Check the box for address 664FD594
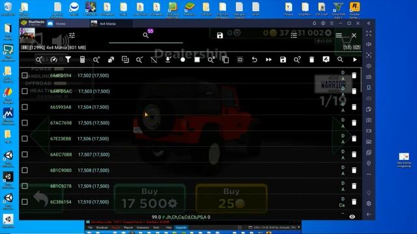 click(x=25, y=75)
